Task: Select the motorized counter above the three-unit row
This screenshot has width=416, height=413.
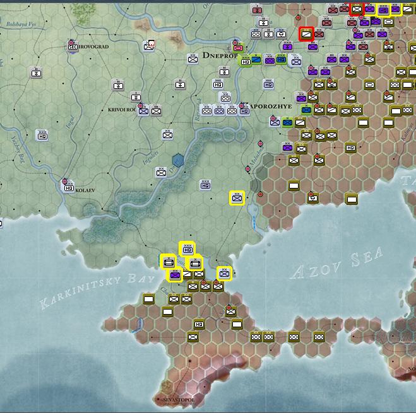Action: point(225,98)
